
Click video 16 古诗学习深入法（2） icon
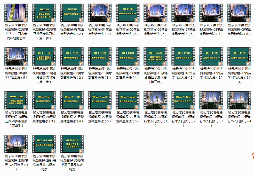(x=183, y=57)
